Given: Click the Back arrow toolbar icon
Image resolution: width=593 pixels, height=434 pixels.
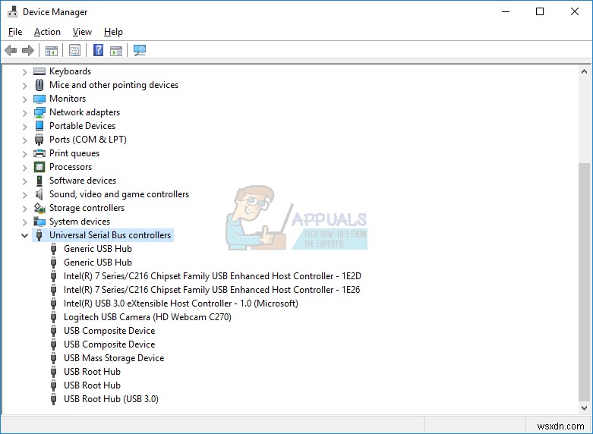Looking at the screenshot, I should pos(11,50).
